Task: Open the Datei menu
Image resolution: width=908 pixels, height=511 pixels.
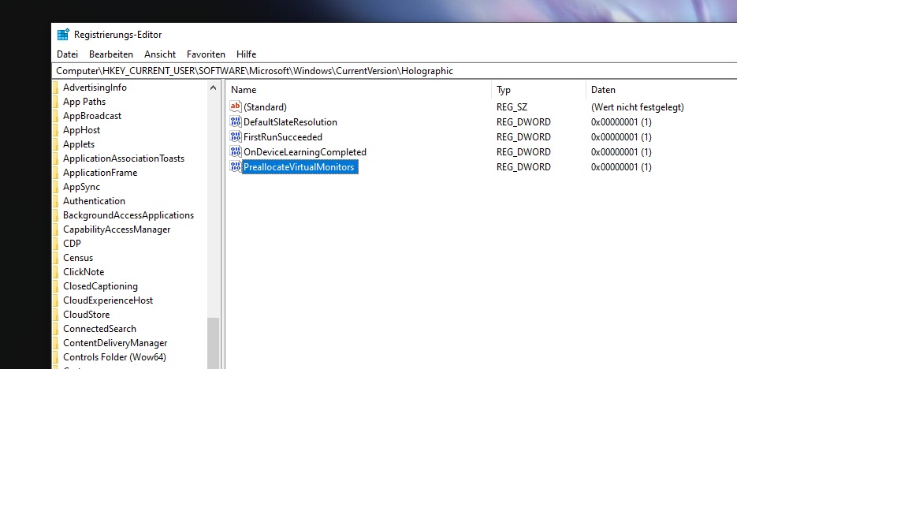Action: click(x=67, y=54)
